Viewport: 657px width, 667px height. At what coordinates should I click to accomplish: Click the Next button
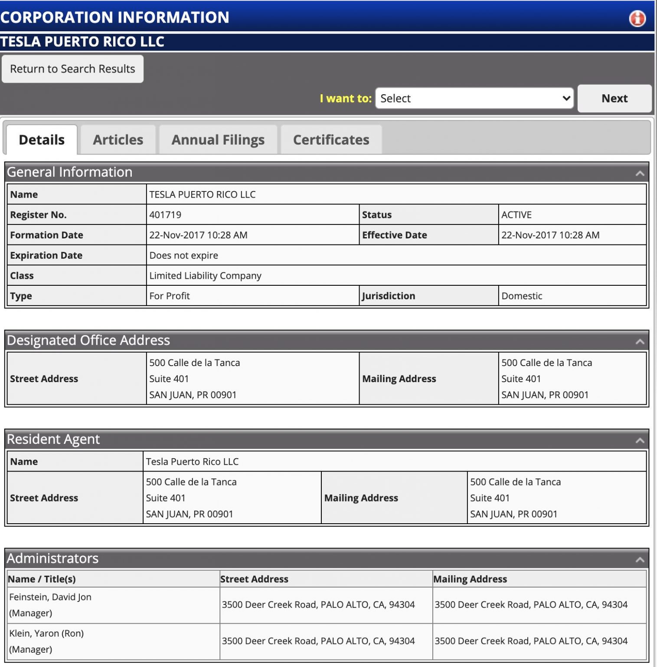click(615, 98)
